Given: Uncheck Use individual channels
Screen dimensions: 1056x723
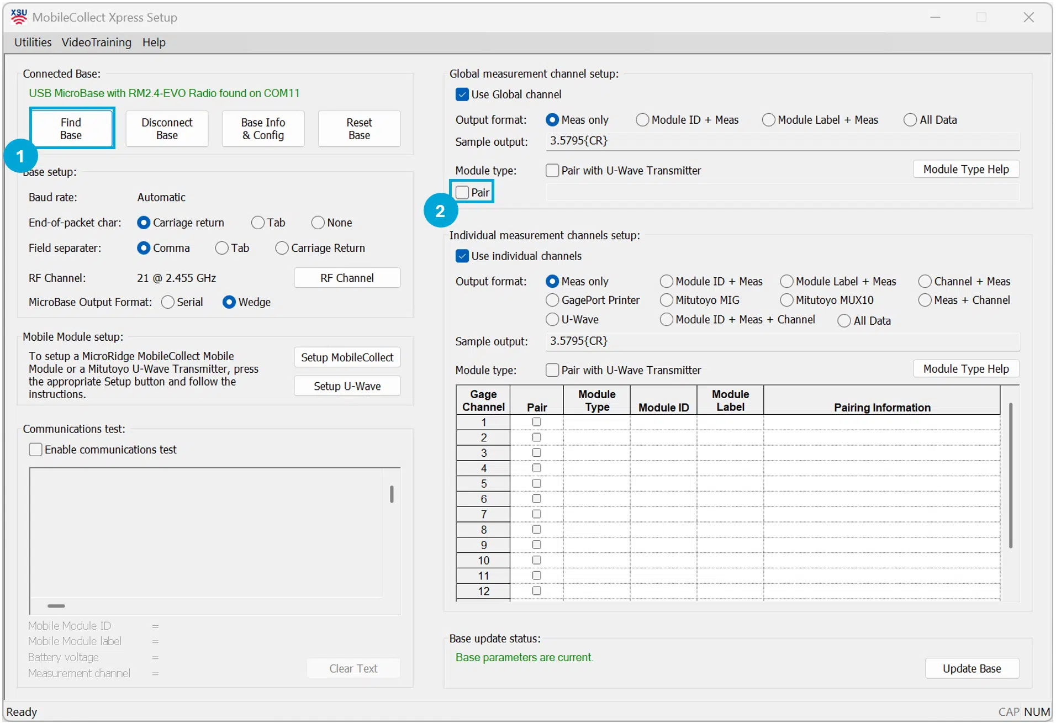Looking at the screenshot, I should (x=462, y=256).
